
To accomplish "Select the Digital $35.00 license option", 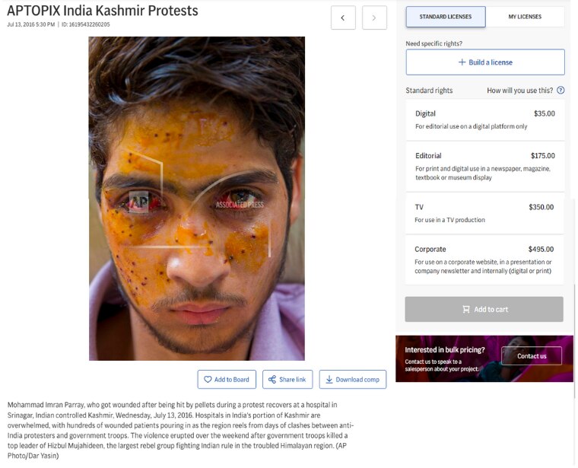I will [484, 119].
